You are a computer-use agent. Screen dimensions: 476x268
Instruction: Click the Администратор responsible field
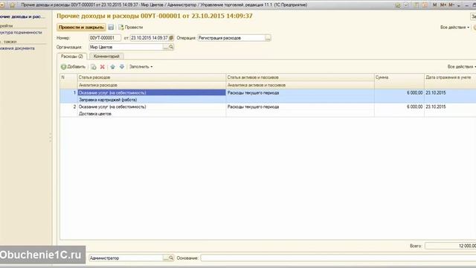126,258
